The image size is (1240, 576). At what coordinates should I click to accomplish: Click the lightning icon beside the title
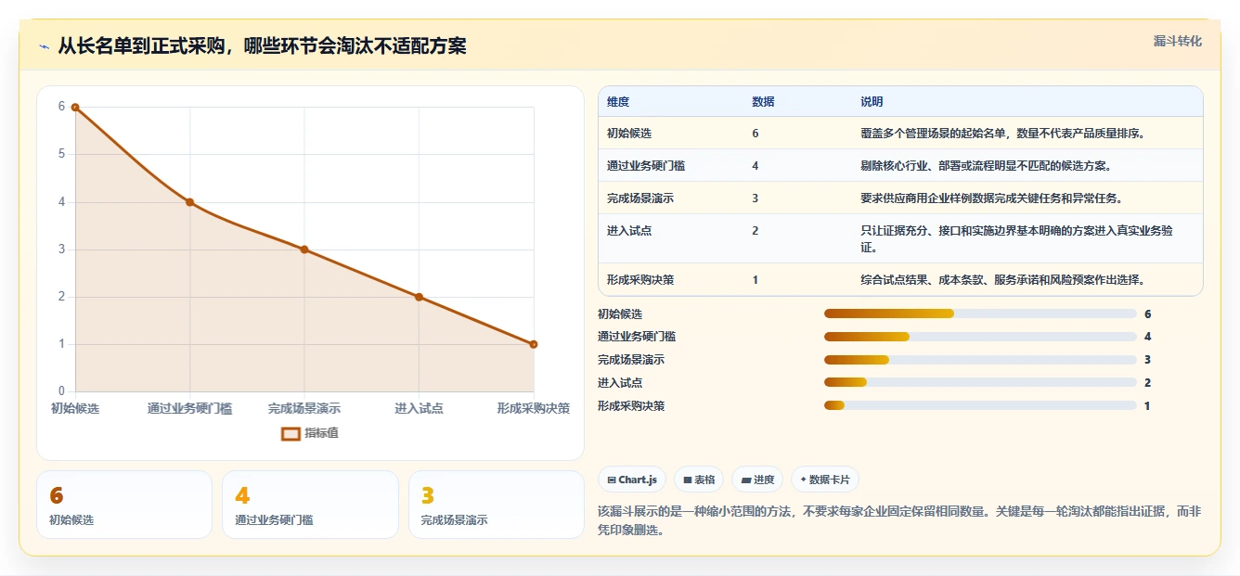click(44, 46)
